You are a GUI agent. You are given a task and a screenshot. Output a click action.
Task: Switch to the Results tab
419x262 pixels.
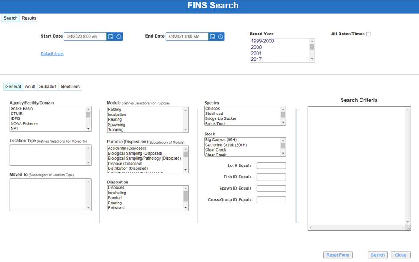(x=29, y=18)
